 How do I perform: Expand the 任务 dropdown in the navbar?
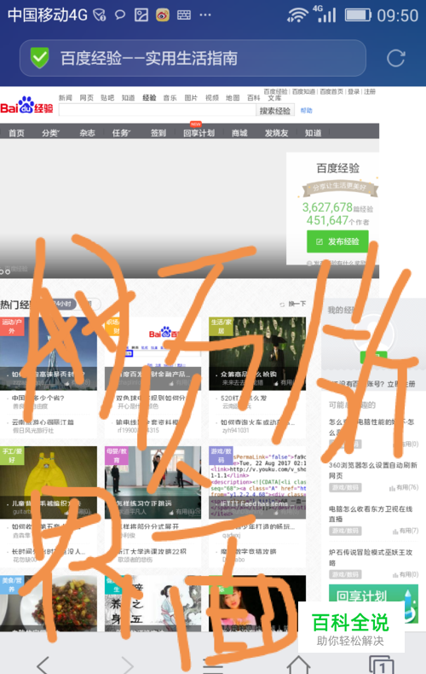pos(121,133)
